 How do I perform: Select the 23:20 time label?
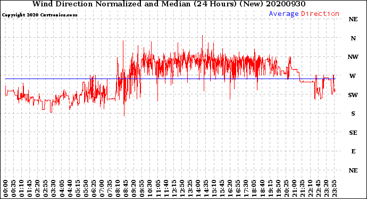coord(326,188)
